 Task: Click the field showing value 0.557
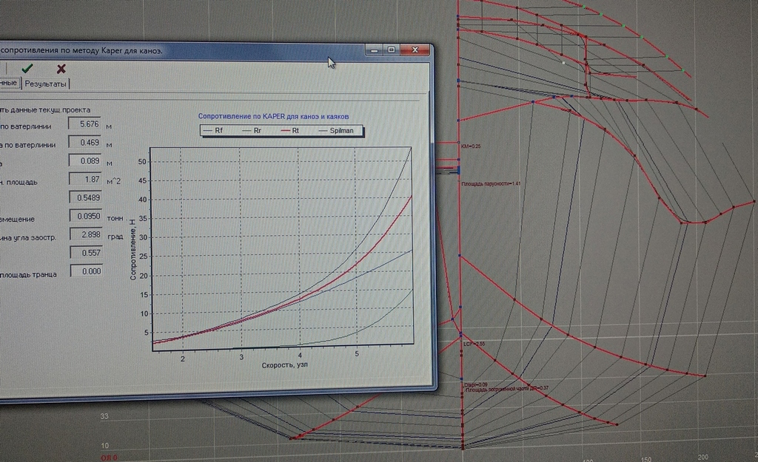coord(89,253)
